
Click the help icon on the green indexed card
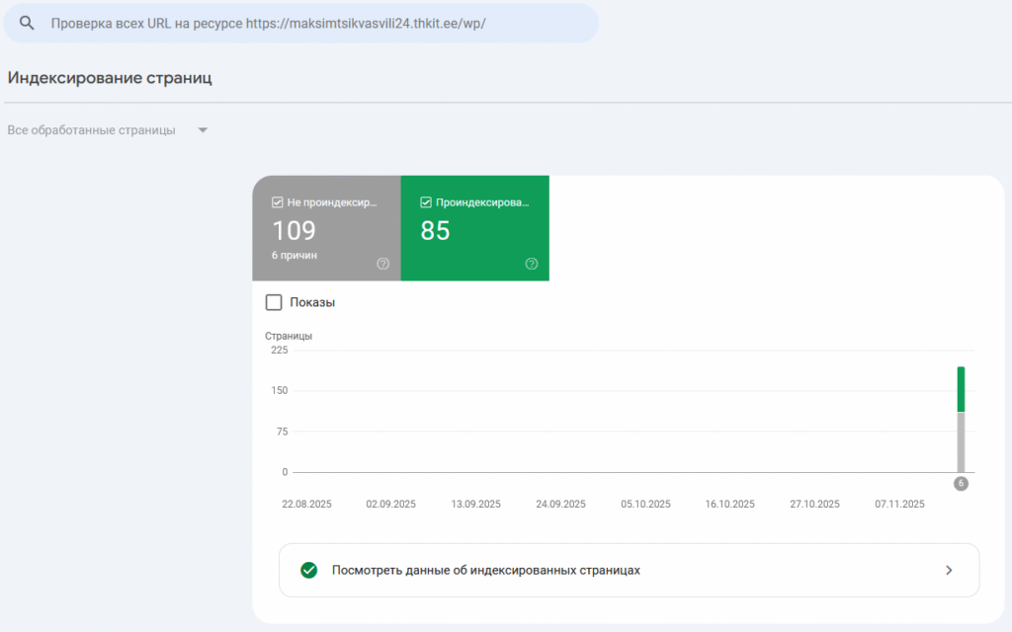tap(532, 264)
